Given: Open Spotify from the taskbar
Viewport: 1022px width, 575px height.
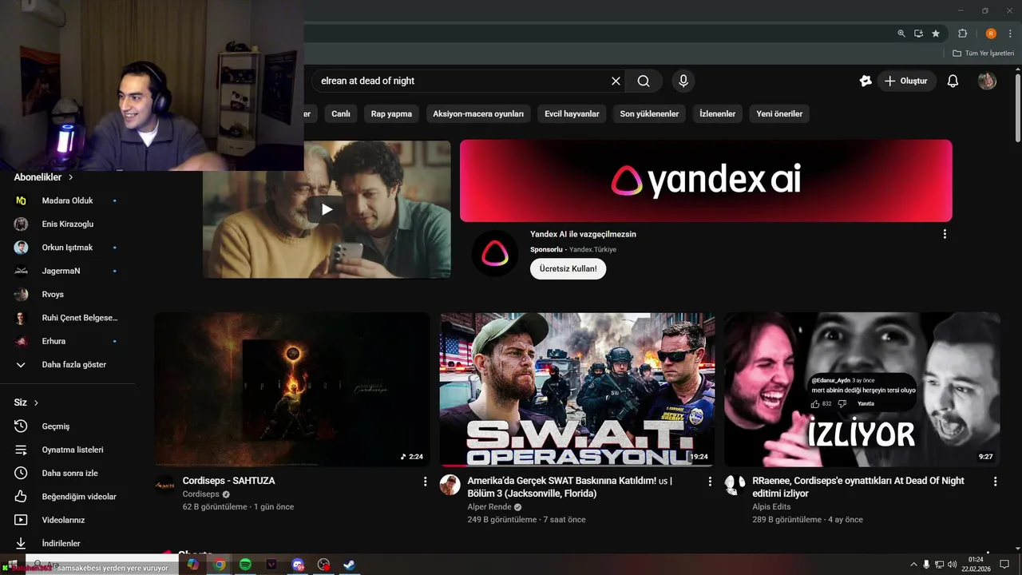Looking at the screenshot, I should point(245,565).
